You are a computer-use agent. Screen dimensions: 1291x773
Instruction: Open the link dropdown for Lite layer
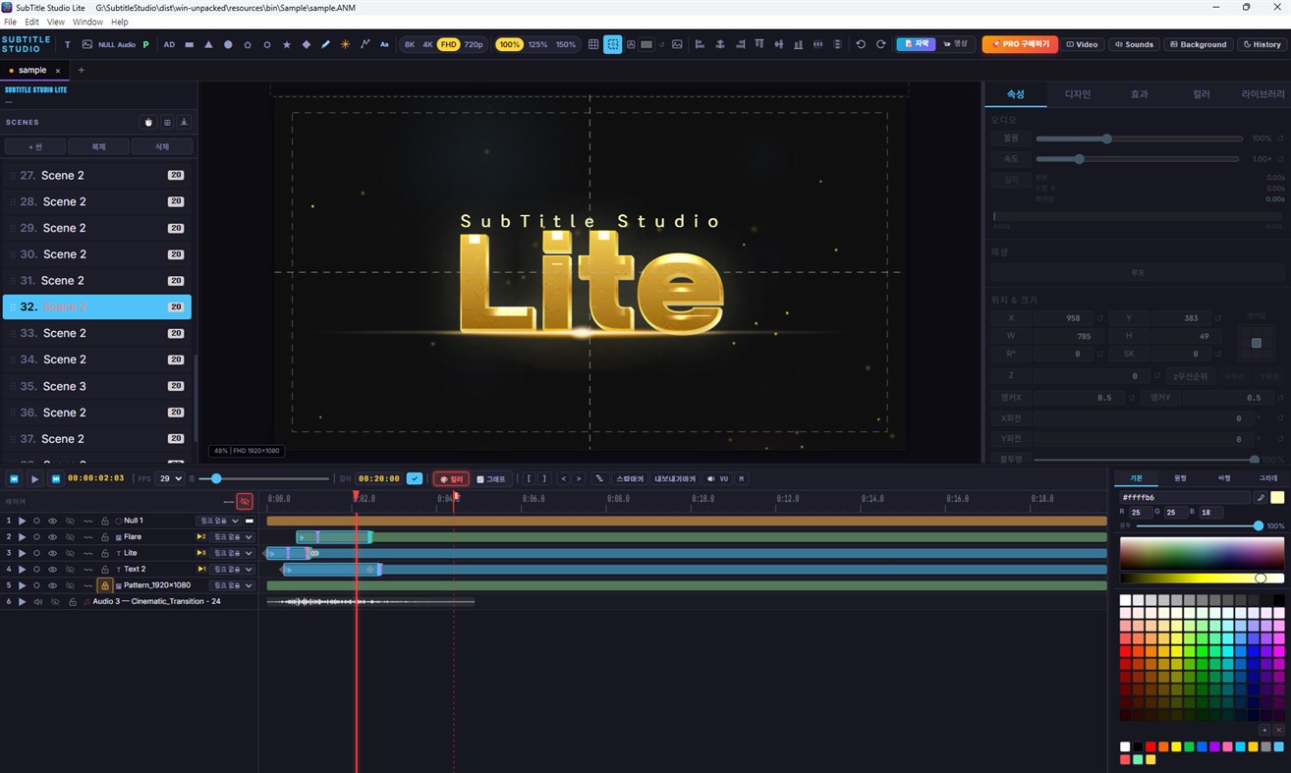pyautogui.click(x=232, y=553)
